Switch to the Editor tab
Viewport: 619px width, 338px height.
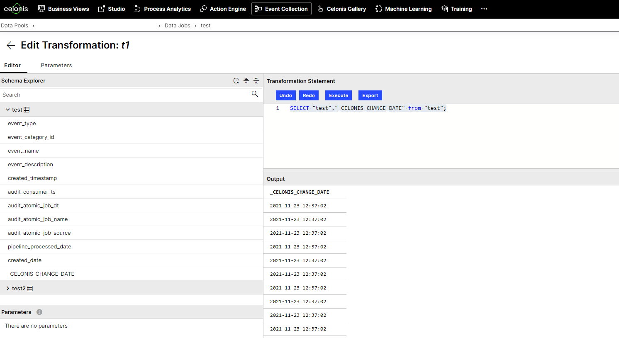tap(12, 65)
